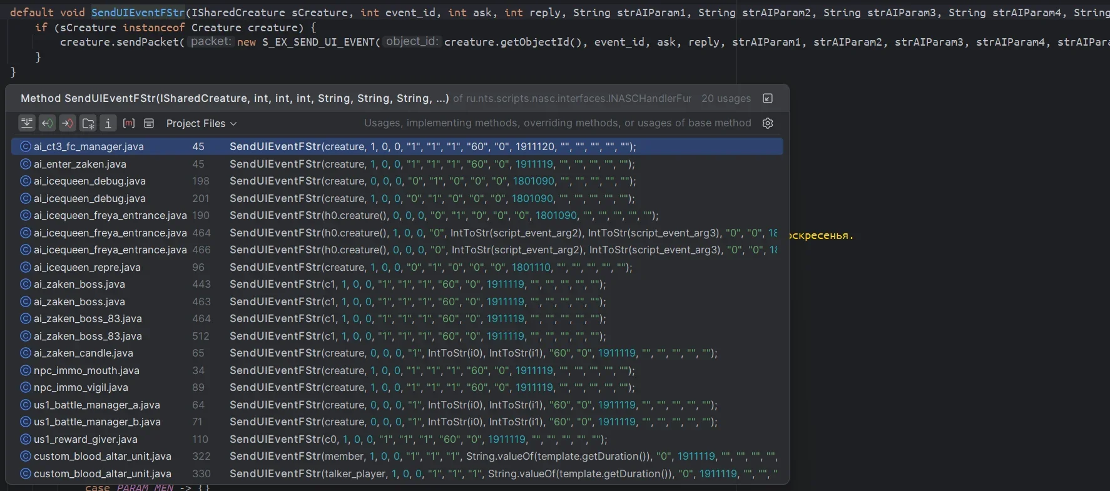The image size is (1110, 491).
Task: Click the '20 usages' counter text
Action: pyautogui.click(x=726, y=98)
